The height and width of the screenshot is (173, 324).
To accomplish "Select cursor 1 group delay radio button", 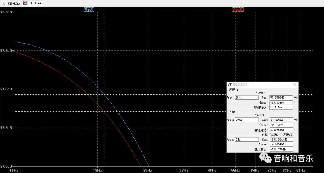I will (296, 108).
